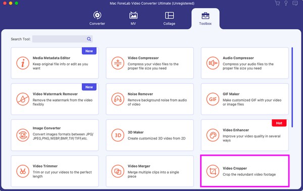The image size is (303, 191).
Task: Launch Video Trimmer title text
Action: coord(45,166)
